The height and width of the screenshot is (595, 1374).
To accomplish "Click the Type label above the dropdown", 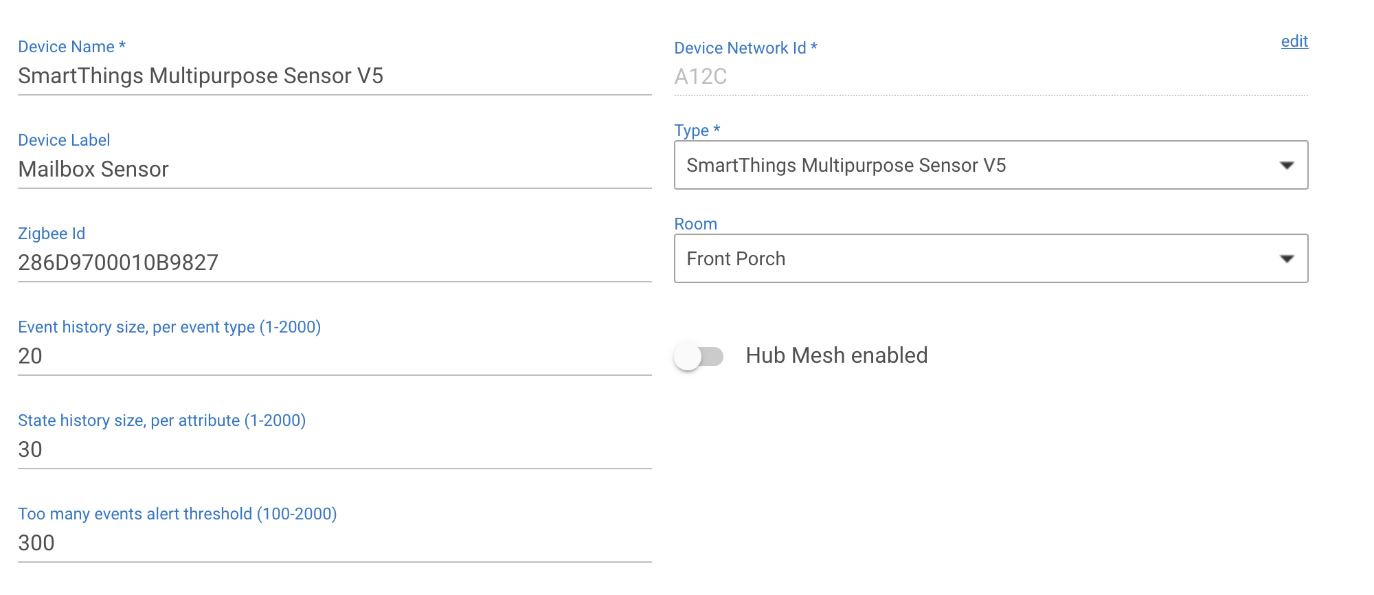I will tap(697, 131).
